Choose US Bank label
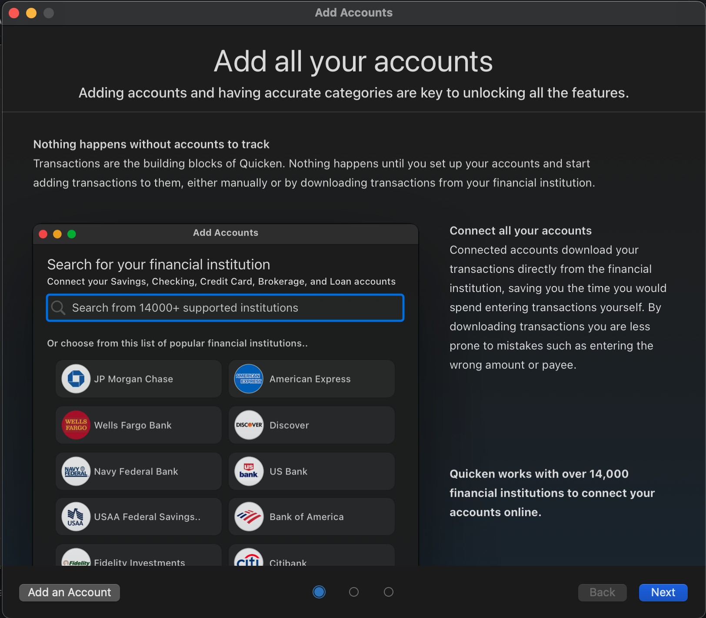Screen dimensions: 706x618 pos(288,471)
